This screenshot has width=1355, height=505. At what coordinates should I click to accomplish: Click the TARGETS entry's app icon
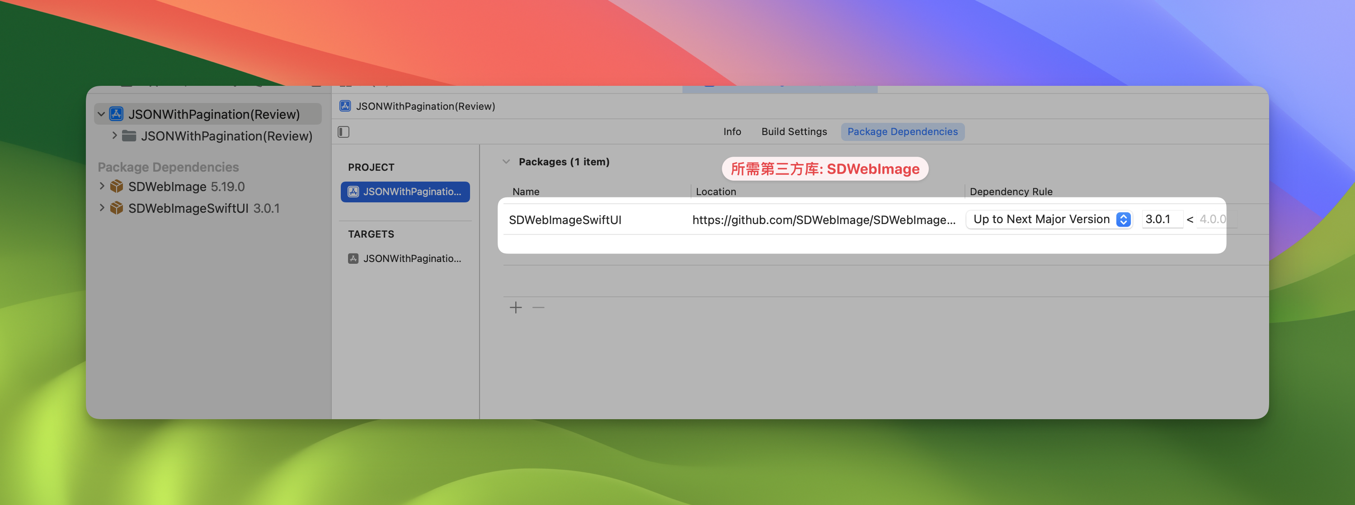tap(353, 258)
